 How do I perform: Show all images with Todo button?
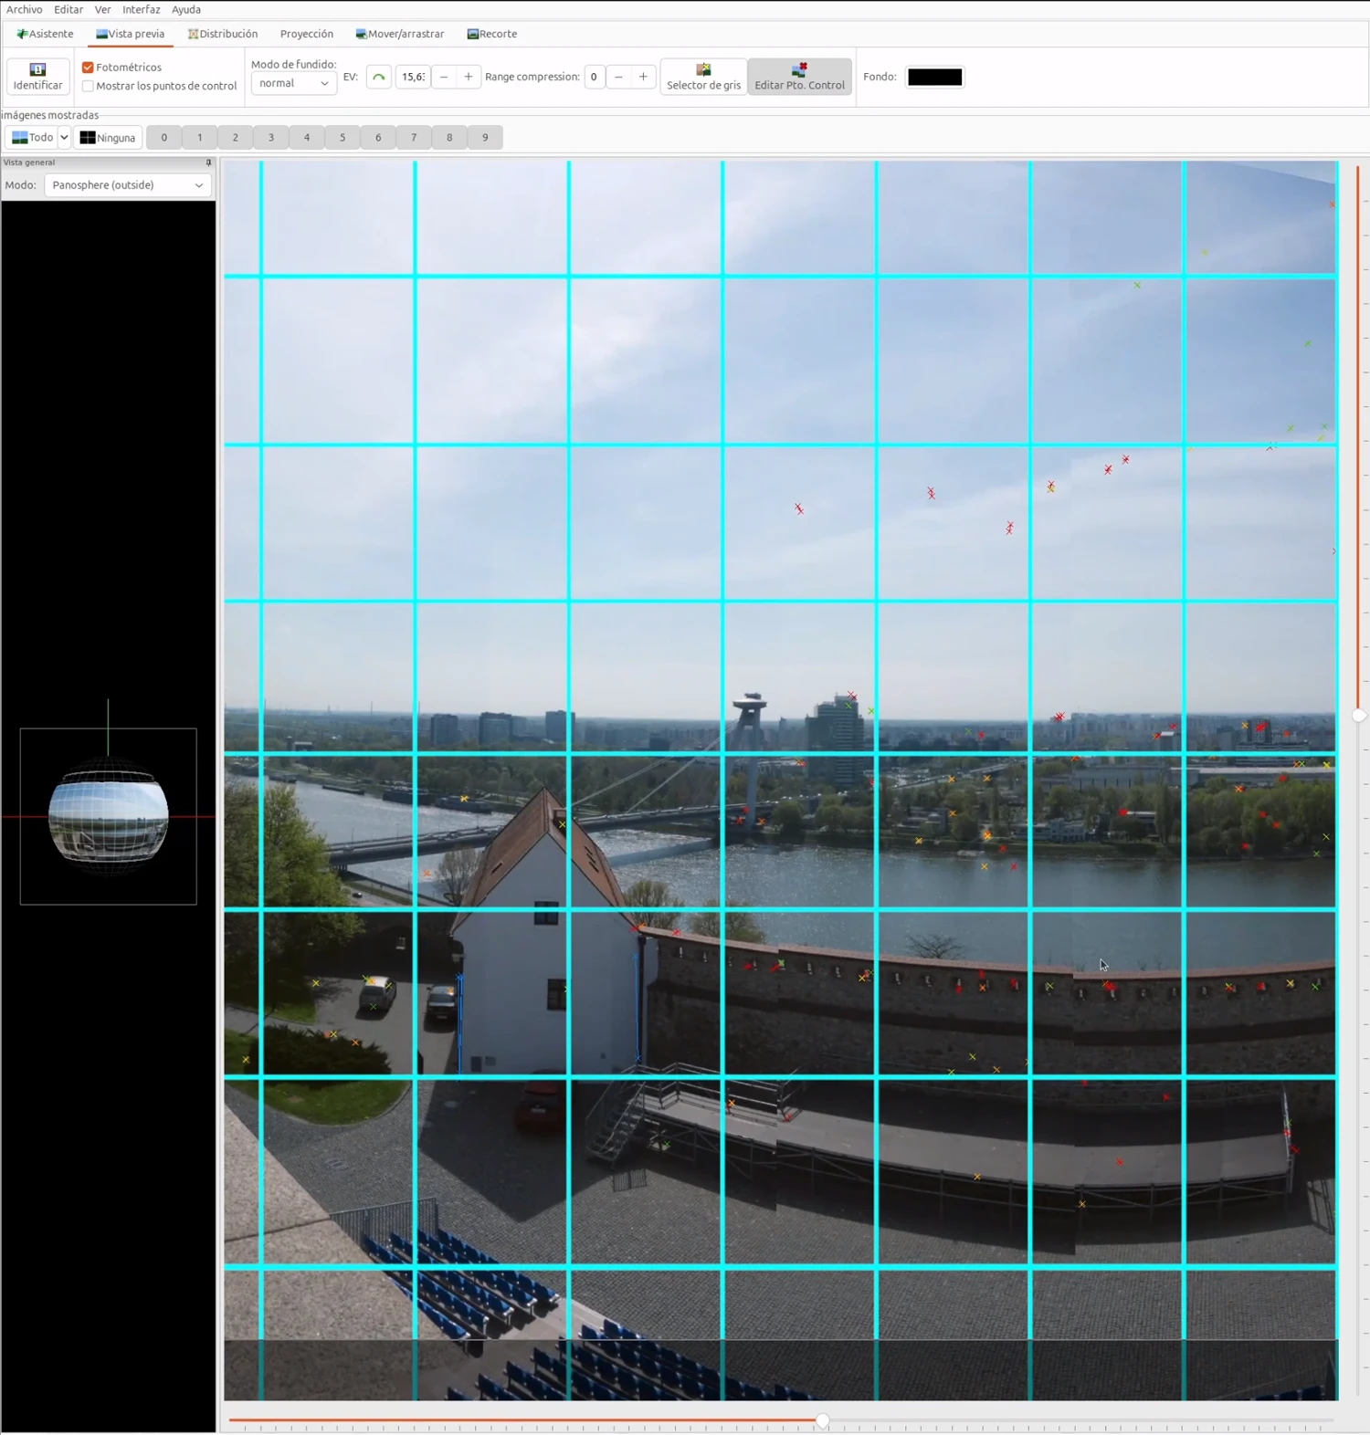pos(32,138)
